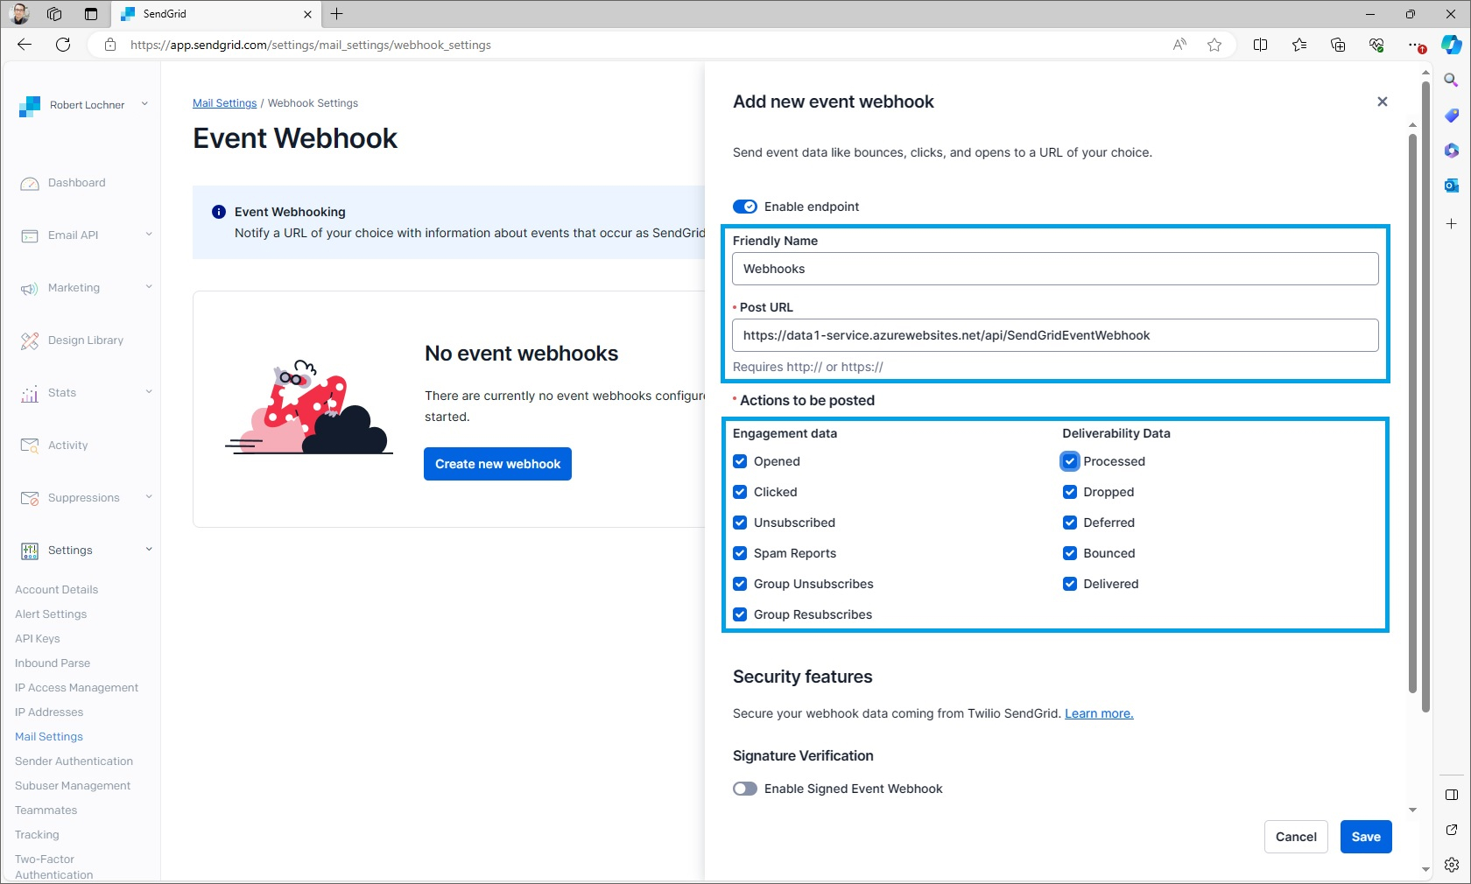Add this page to favorites star
The image size is (1471, 884).
1214,45
